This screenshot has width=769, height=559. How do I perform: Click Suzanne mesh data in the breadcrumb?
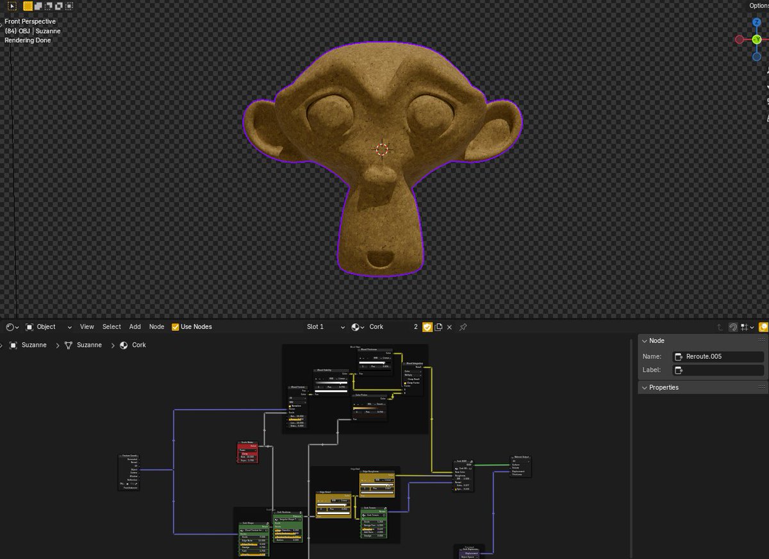coord(83,345)
